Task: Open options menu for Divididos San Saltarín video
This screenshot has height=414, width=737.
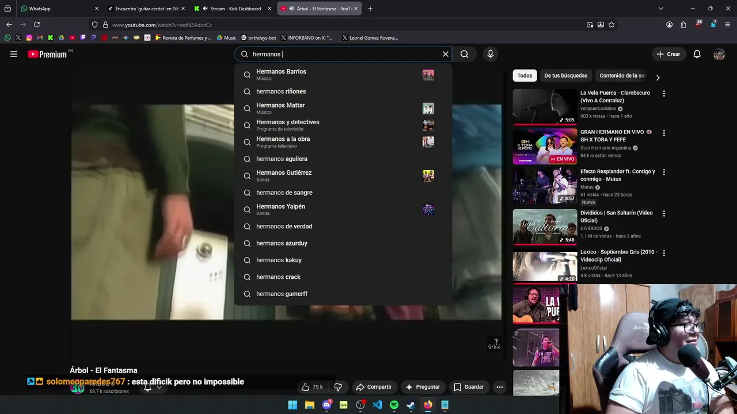Action: click(664, 213)
